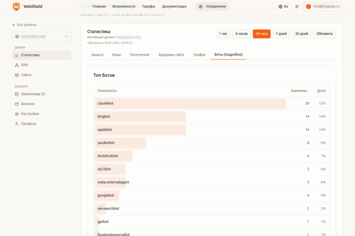Select the Боты (подробно) tab

[228, 55]
